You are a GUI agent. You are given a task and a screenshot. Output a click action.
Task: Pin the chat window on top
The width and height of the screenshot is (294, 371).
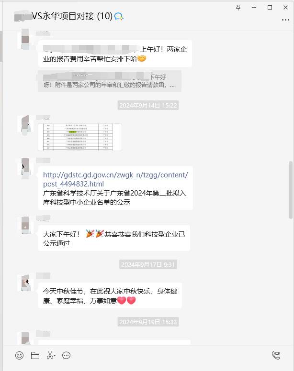coord(238,8)
